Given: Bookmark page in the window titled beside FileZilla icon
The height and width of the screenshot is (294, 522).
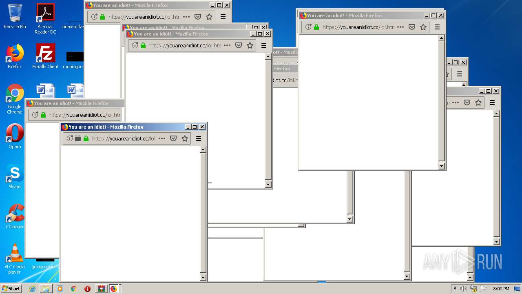Looking at the screenshot, I should click(250, 45).
